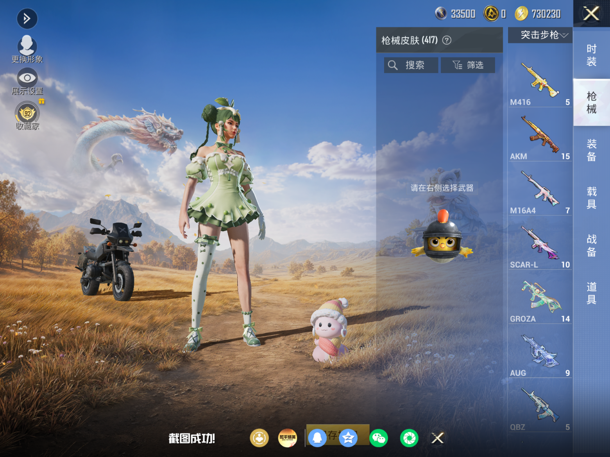Switch to the 枪械 tab
610x457 pixels.
point(592,102)
